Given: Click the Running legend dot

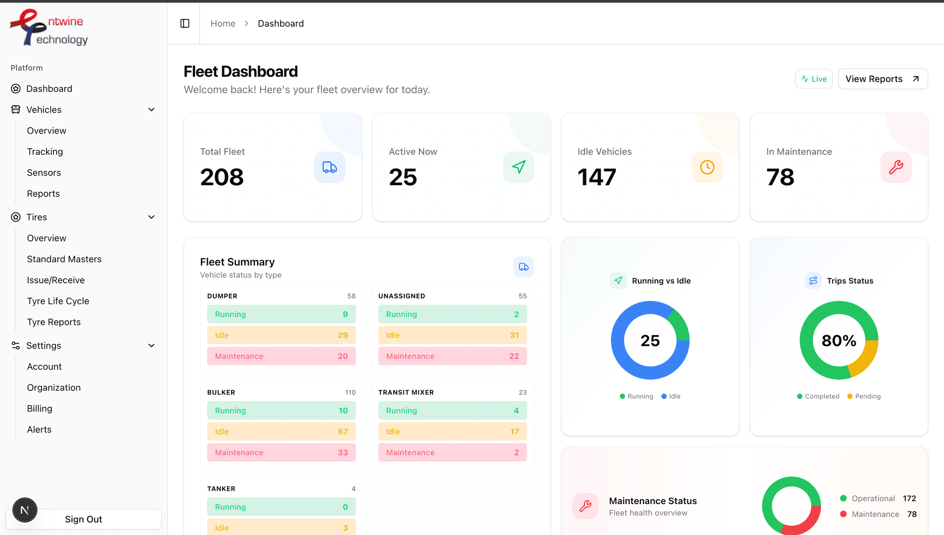Looking at the screenshot, I should coord(622,396).
